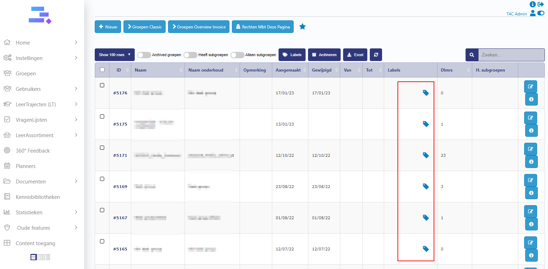
Task: Toggle the switch next to T4C Admin
Action: click(x=541, y=13)
